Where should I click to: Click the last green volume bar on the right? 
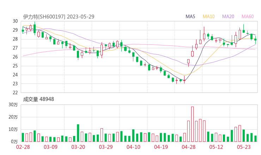point(255,139)
